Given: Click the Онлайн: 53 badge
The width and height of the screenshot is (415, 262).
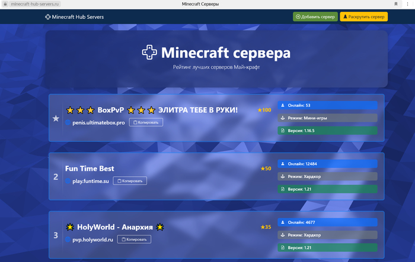Looking at the screenshot, I should tap(327, 105).
